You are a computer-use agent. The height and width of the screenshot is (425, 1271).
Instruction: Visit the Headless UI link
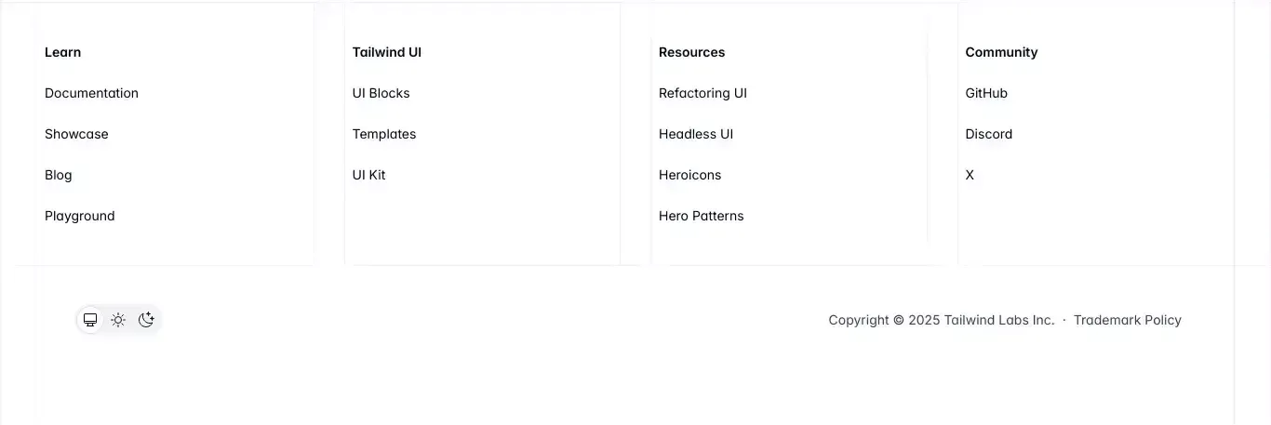(x=696, y=134)
